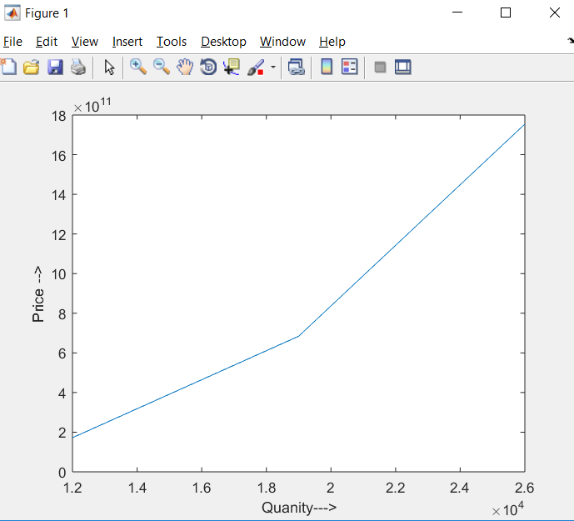Open the File menu
This screenshot has width=574, height=521.
click(x=12, y=42)
